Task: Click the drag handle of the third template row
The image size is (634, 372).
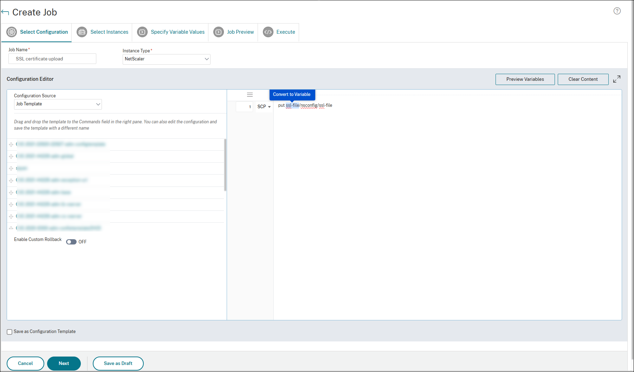Action: click(x=11, y=168)
